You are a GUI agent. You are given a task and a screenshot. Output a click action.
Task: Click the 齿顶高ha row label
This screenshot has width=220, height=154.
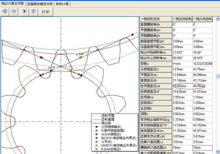click(x=156, y=98)
